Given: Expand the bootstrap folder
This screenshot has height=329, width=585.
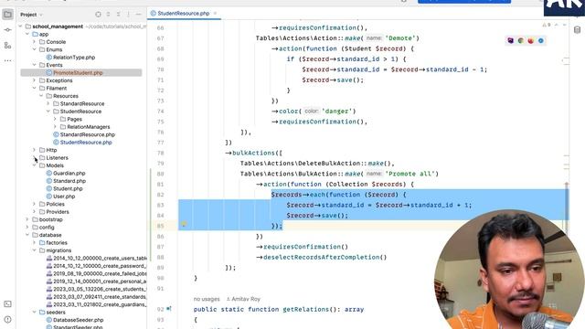Looking at the screenshot, I should (27, 219).
